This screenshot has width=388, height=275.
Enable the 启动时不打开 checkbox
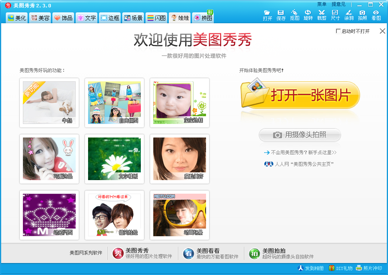pos(338,31)
